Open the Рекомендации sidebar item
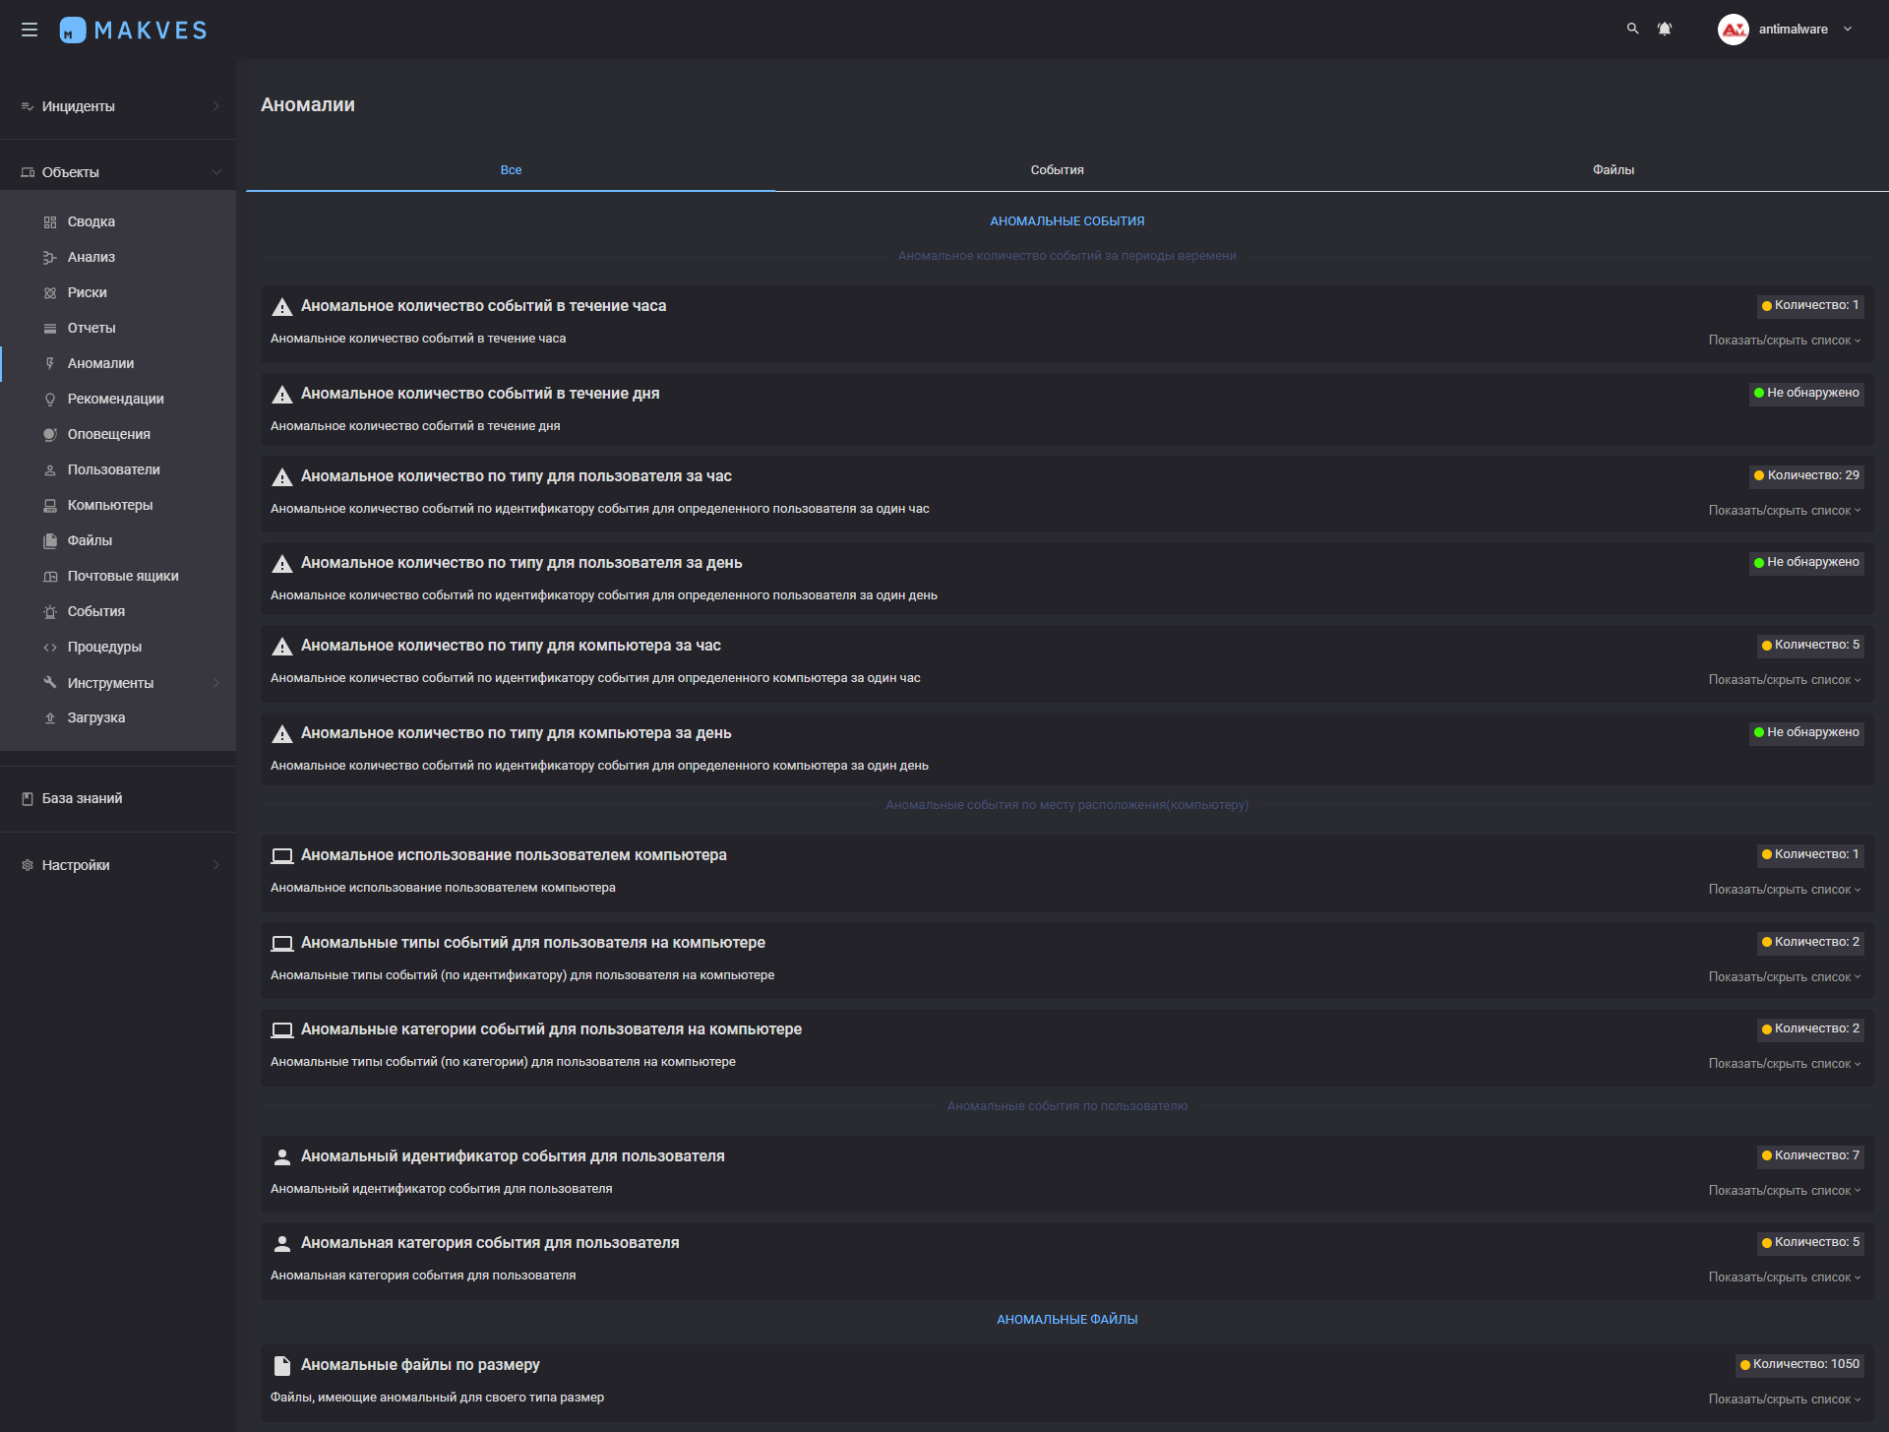 (115, 399)
